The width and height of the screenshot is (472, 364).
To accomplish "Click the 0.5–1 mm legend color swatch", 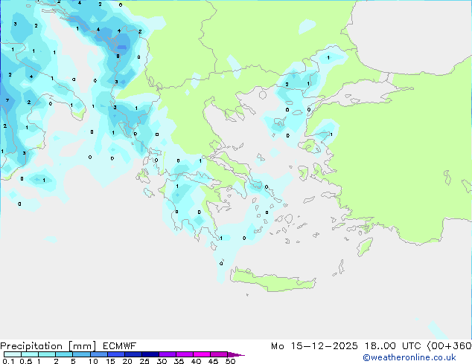I will pyautogui.click(x=30, y=354).
